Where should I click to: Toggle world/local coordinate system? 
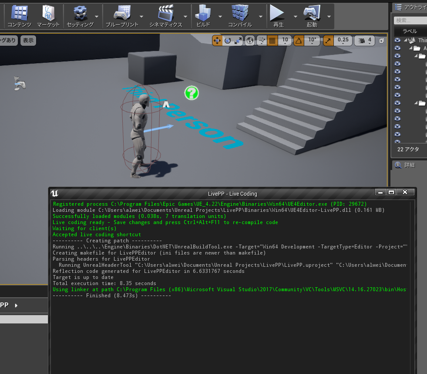click(250, 41)
